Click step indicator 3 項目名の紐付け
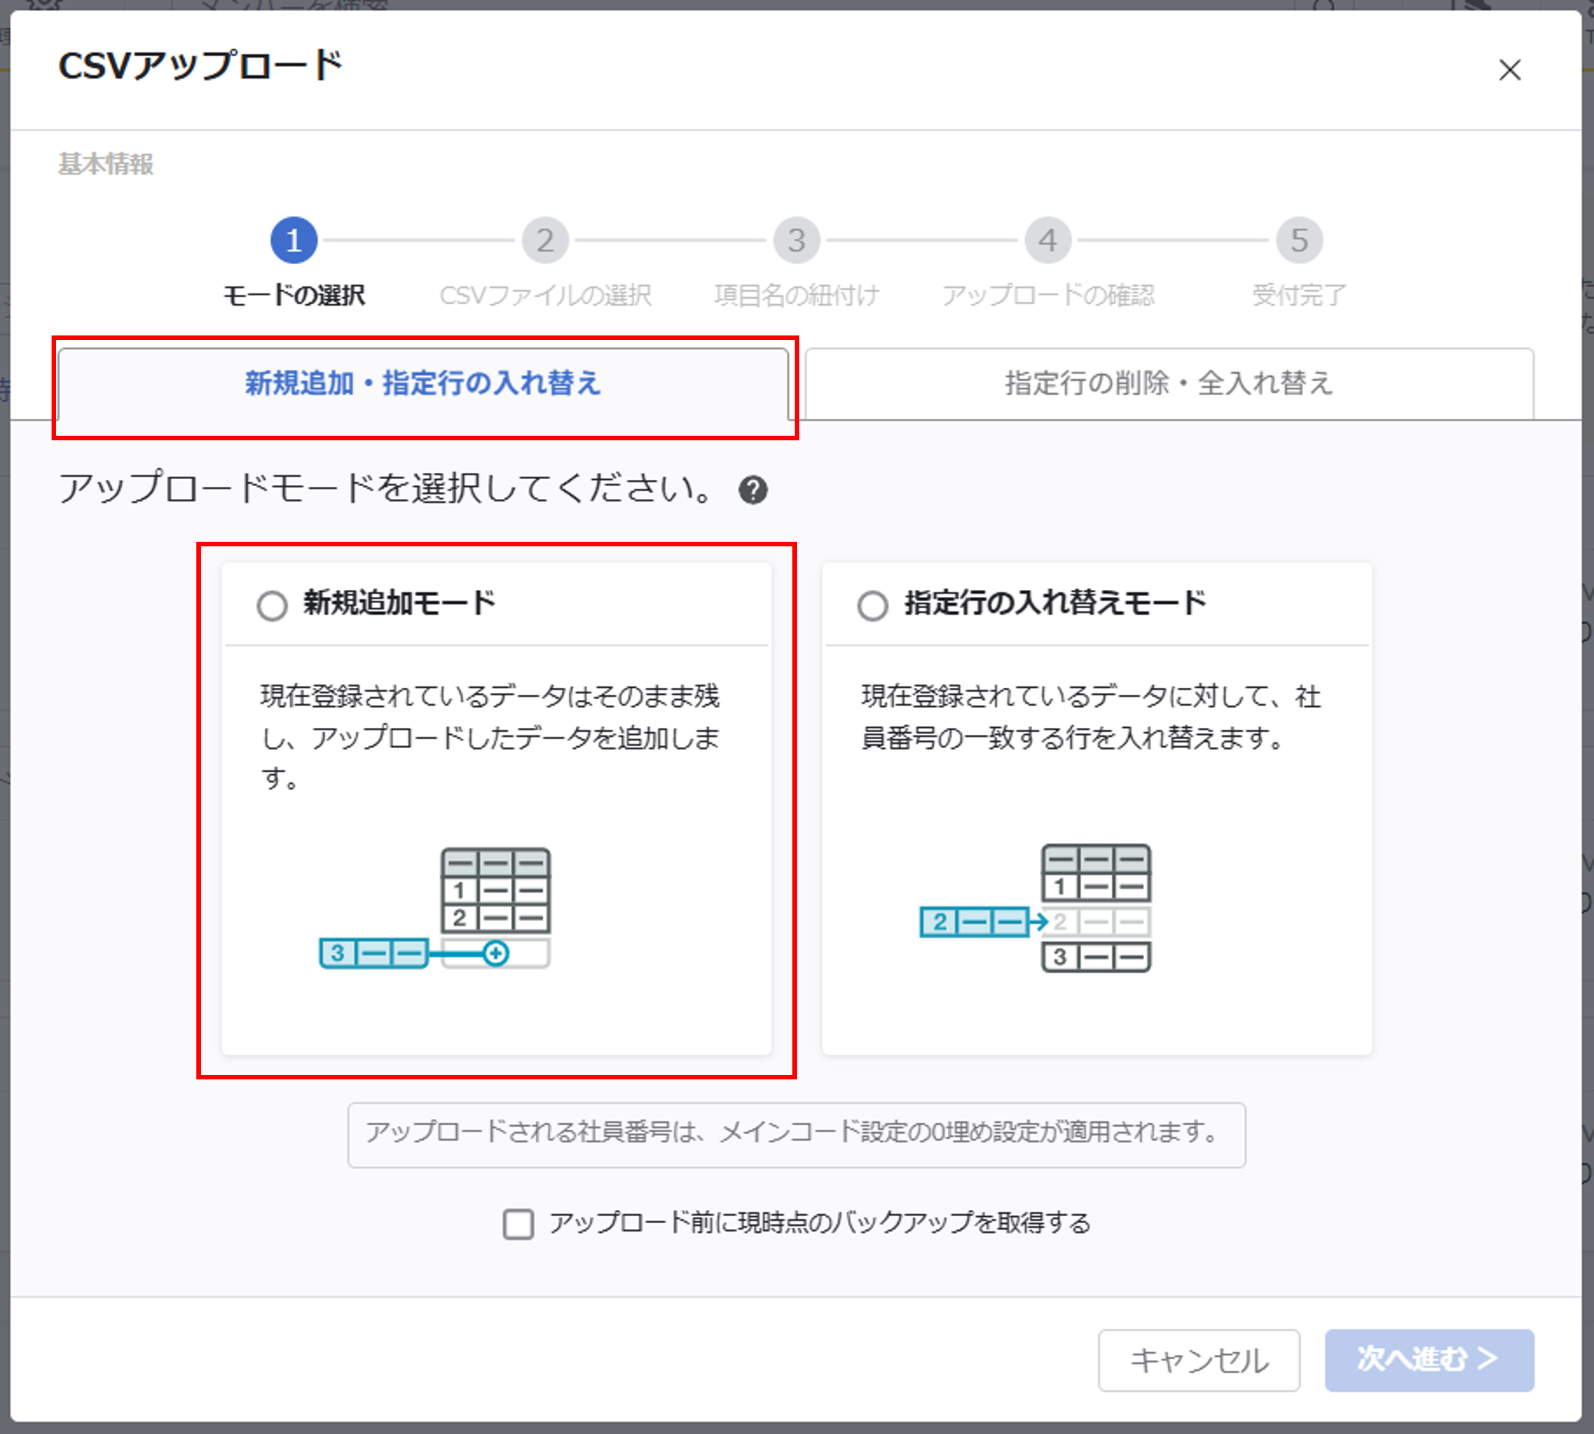Viewport: 1594px width, 1434px height. point(796,240)
